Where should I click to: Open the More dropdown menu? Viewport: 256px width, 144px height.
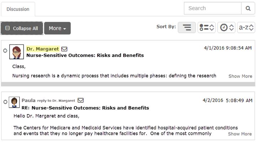(x=57, y=28)
